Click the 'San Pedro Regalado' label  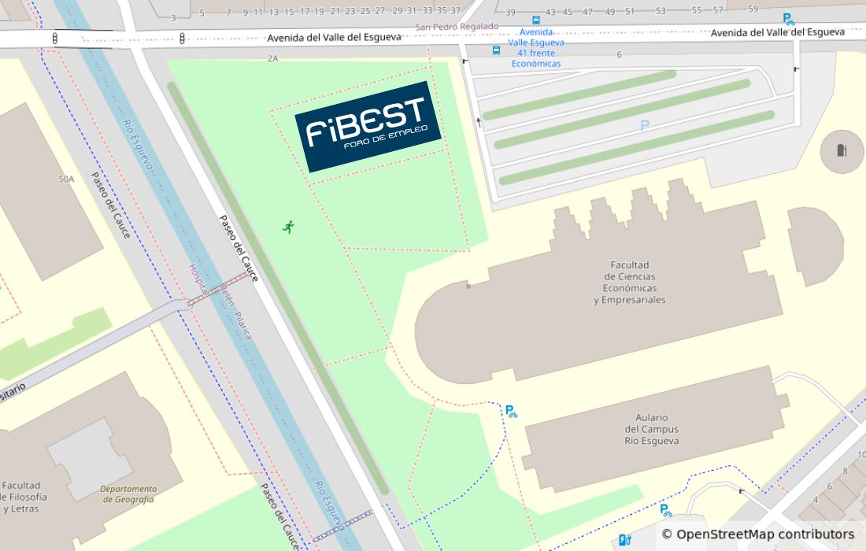(x=457, y=27)
